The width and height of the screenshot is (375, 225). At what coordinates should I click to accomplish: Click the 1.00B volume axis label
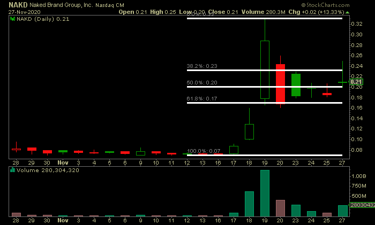(359, 176)
